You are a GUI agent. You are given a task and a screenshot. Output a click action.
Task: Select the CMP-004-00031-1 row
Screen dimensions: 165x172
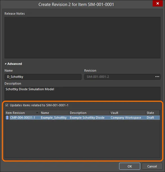[83, 118]
